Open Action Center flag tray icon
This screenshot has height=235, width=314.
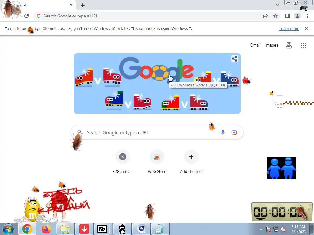(268, 229)
